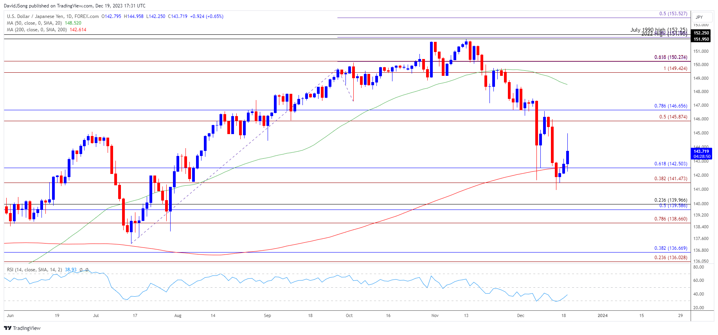Click the 139.200 price axis label
Image resolution: width=718 pixels, height=335 pixels.
click(x=701, y=215)
